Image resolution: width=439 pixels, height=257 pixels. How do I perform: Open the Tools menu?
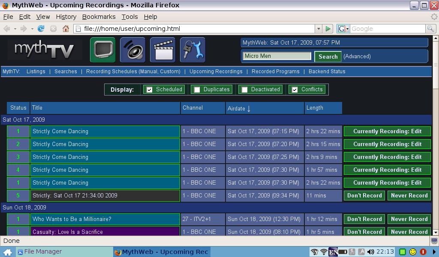point(129,17)
